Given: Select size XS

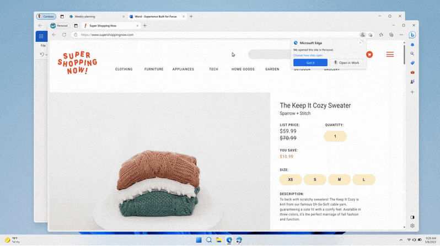Looking at the screenshot, I should (x=291, y=179).
